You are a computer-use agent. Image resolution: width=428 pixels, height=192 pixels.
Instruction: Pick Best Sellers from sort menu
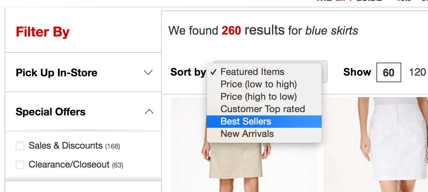coord(246,121)
